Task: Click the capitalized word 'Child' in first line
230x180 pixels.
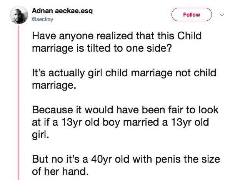Action: (189, 36)
